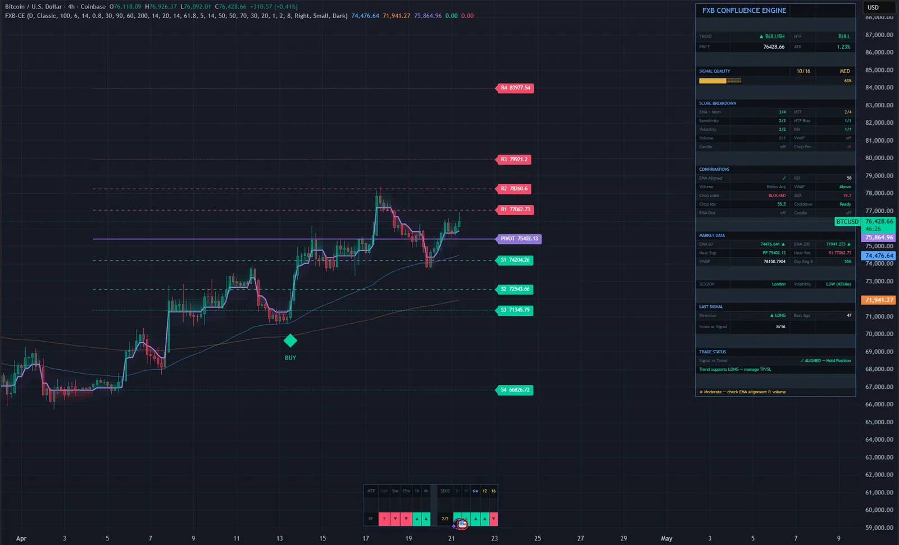The width and height of the screenshot is (899, 545).
Task: Click the S4 66826.72 support label
Action: click(x=515, y=390)
